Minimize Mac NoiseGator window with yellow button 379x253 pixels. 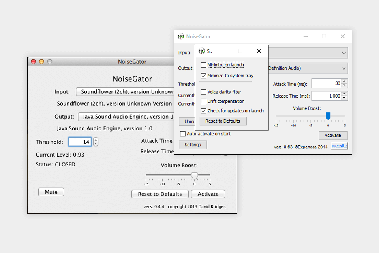41,62
